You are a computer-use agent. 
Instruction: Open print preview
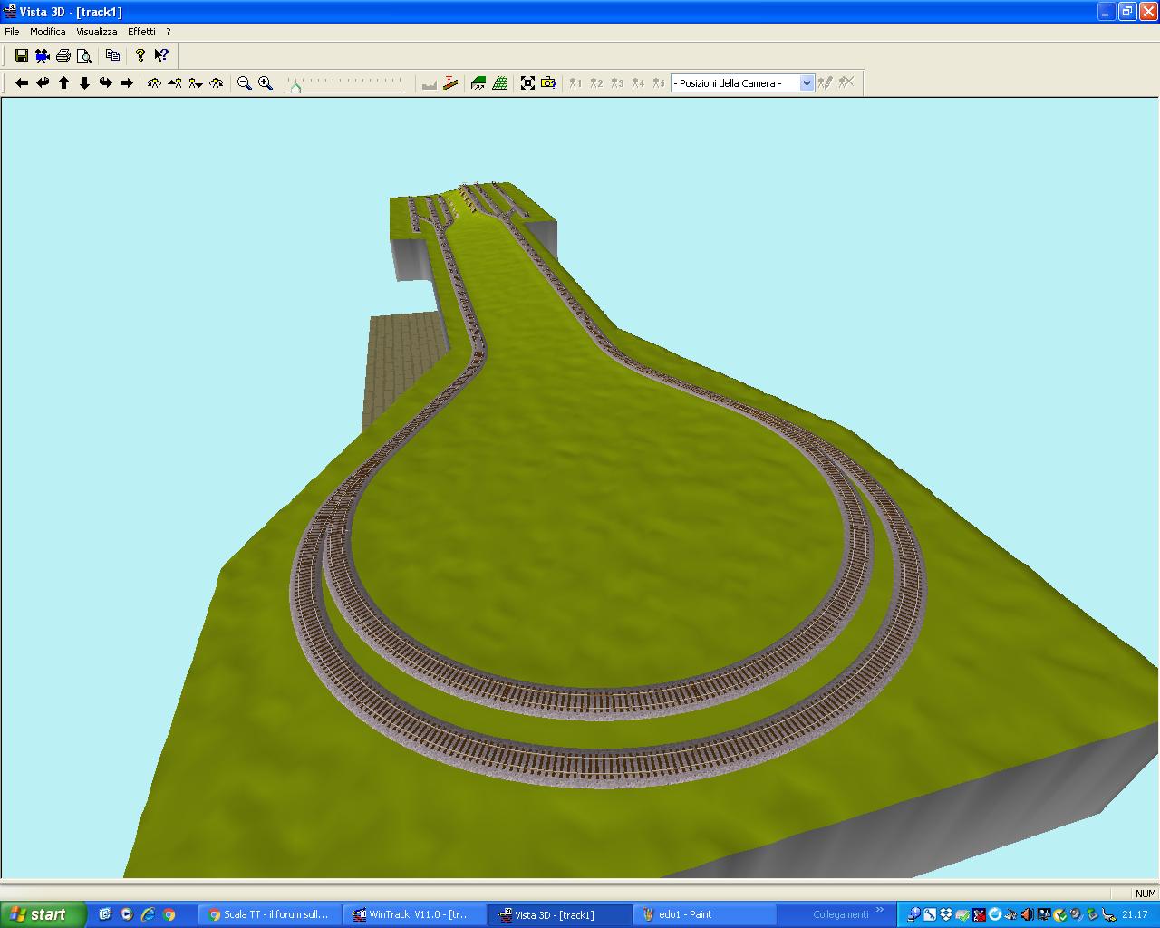84,55
